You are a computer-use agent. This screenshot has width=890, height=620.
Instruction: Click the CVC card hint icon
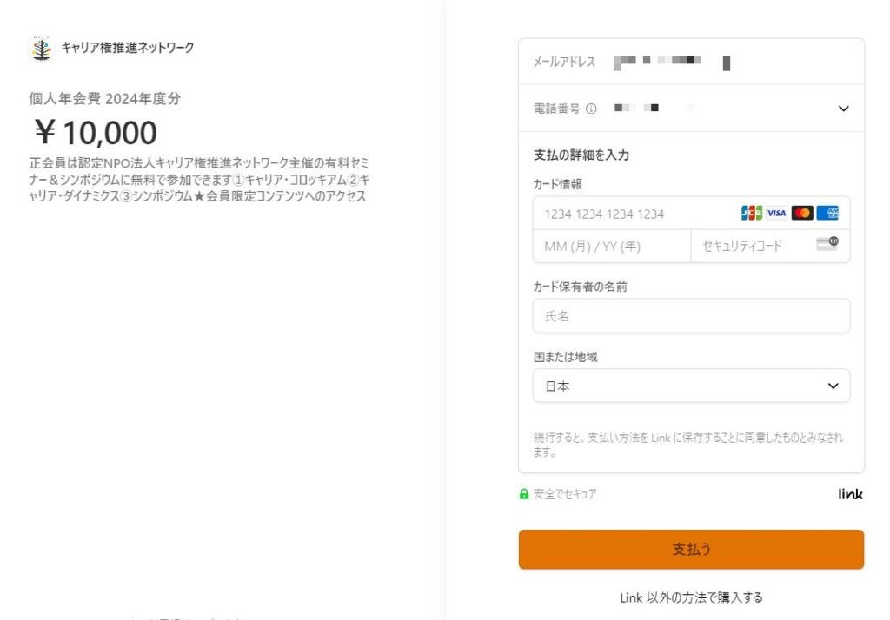827,244
